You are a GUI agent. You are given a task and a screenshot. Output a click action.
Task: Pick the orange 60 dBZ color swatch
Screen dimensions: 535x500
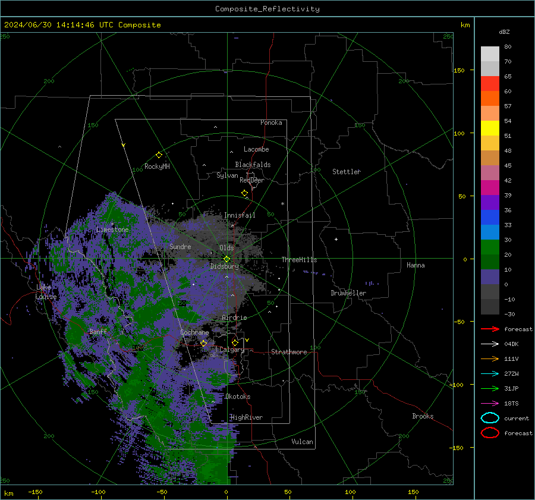tap(490, 98)
